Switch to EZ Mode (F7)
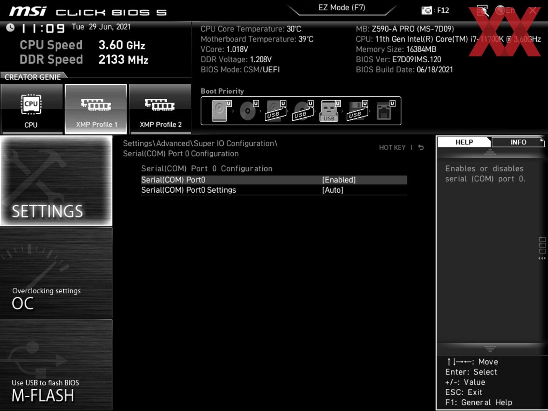Viewport: 548px width, 411px height. coord(342,8)
